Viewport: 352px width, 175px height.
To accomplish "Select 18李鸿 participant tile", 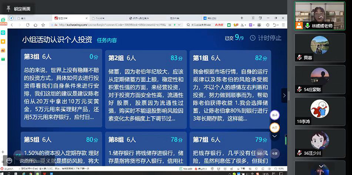I will pyautogui.click(x=320, y=111).
